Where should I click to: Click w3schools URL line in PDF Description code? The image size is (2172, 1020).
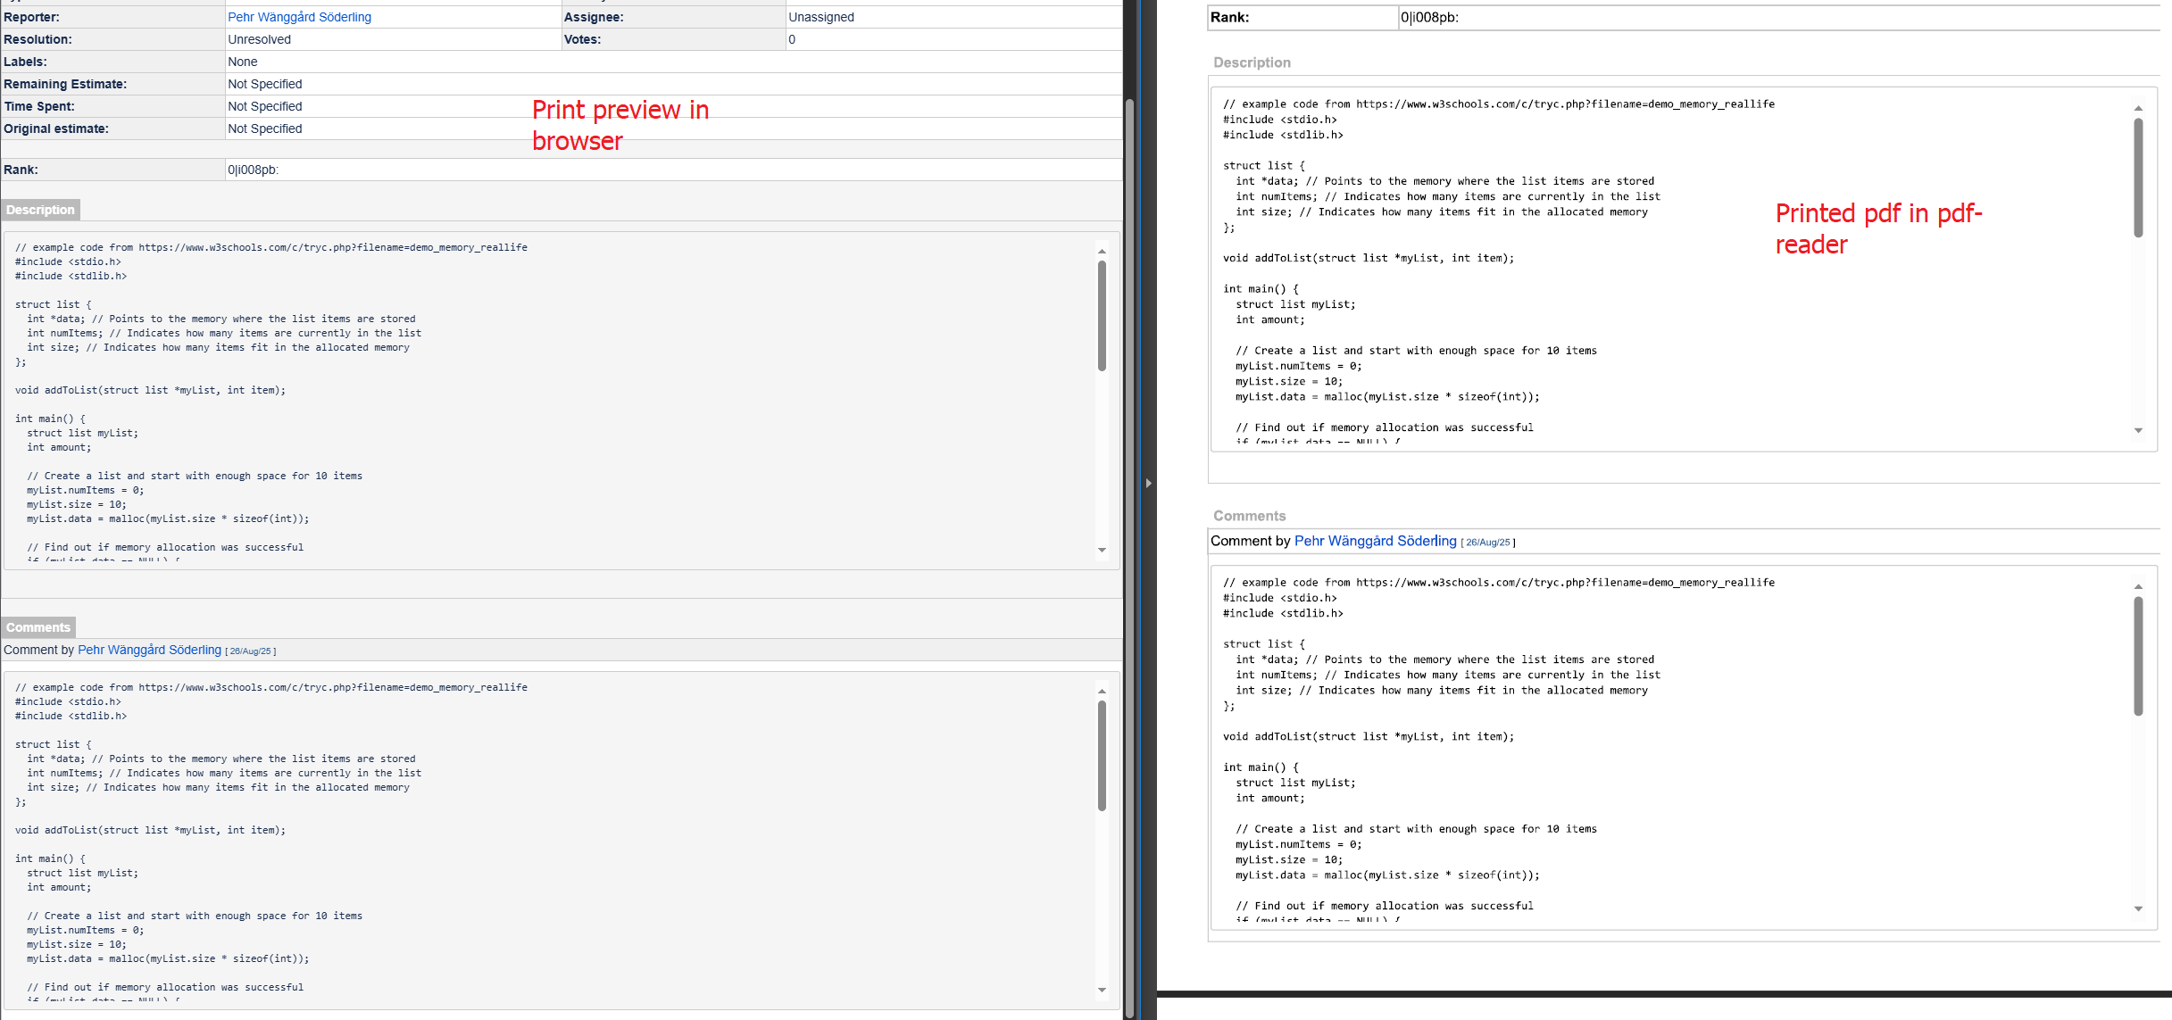(x=1499, y=104)
